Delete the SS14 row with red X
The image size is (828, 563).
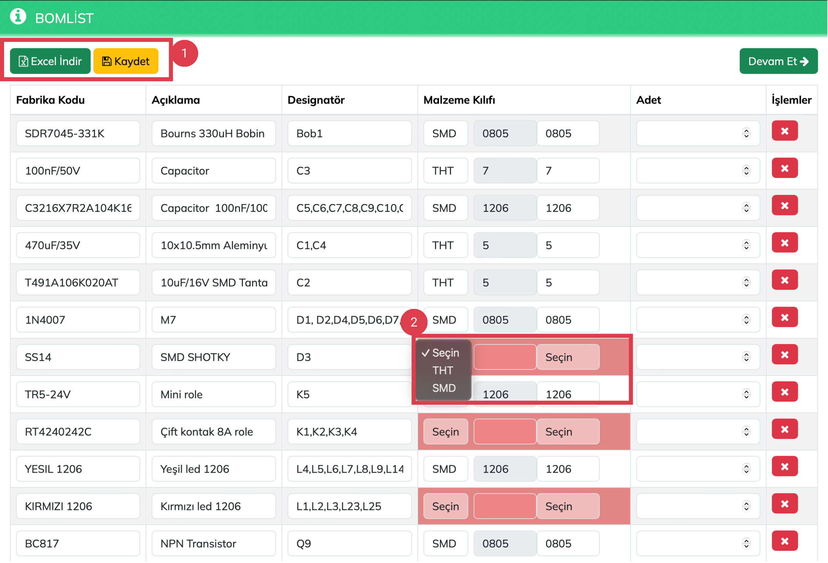(785, 355)
